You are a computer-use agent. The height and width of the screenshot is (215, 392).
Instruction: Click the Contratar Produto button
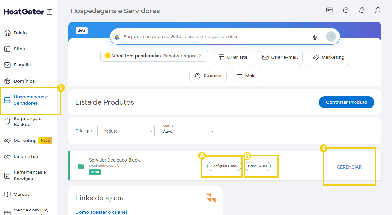(x=346, y=102)
